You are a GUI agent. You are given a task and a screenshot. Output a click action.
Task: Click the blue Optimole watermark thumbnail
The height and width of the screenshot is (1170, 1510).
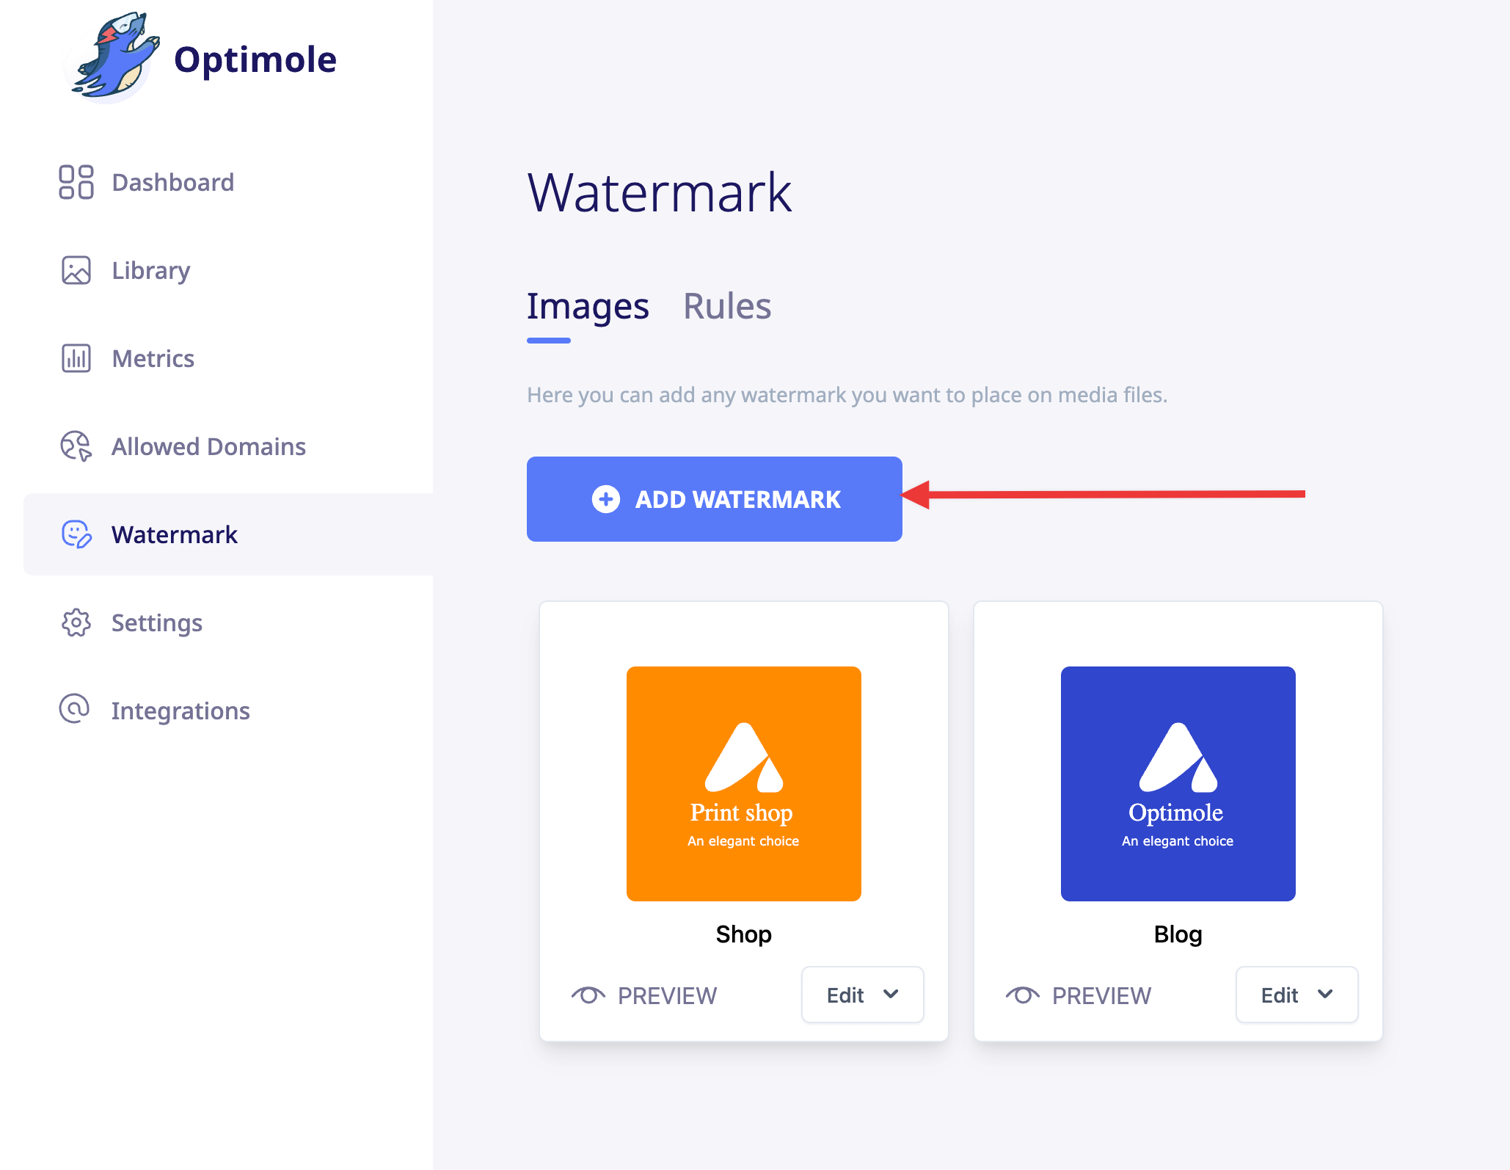[1178, 783]
